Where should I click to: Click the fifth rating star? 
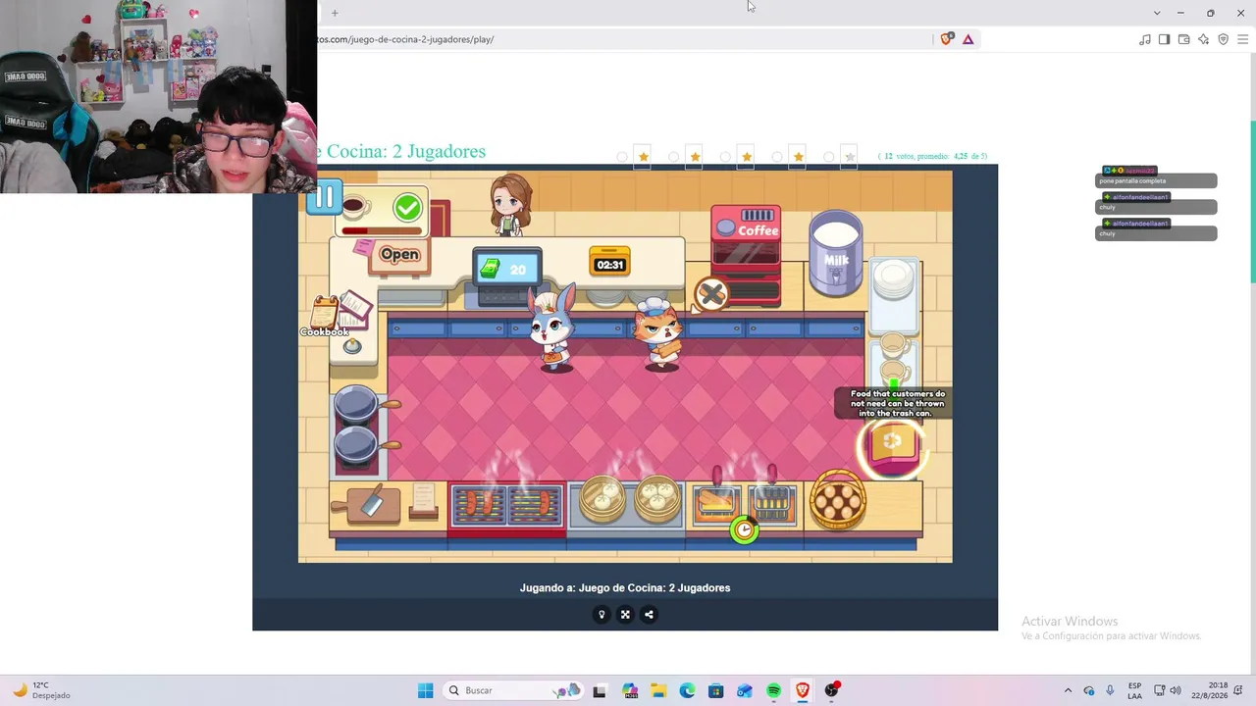[850, 157]
